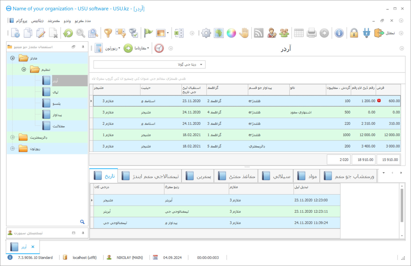Toggle pin on the left navigation panel header
The height and width of the screenshot is (266, 411).
tap(83, 47)
